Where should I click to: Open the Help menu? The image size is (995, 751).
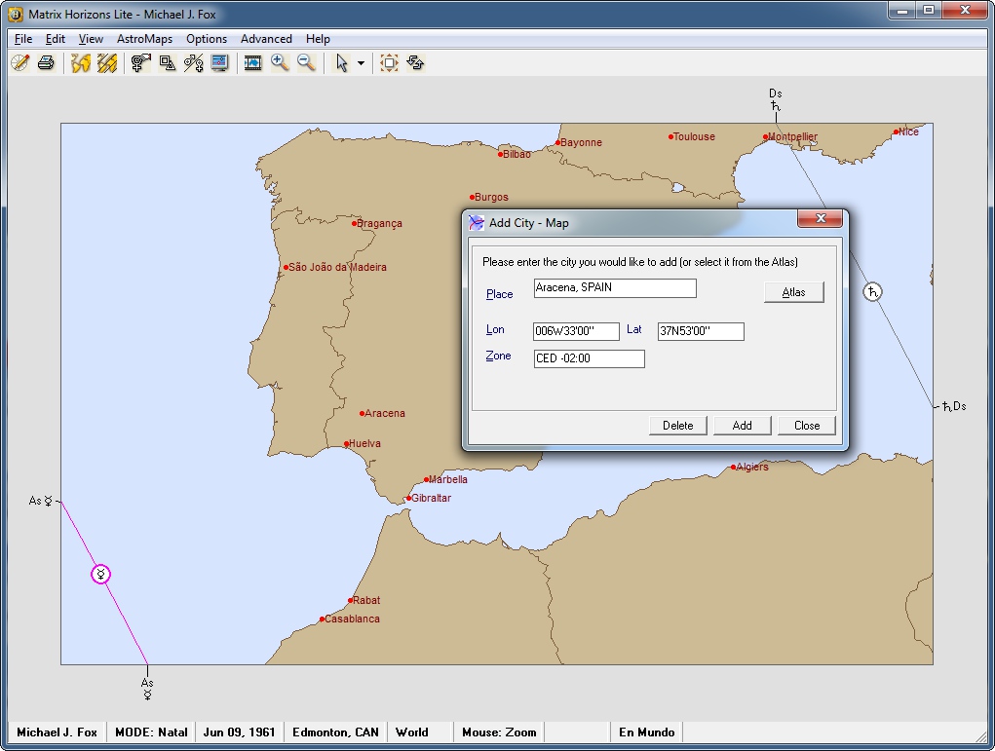tap(318, 39)
